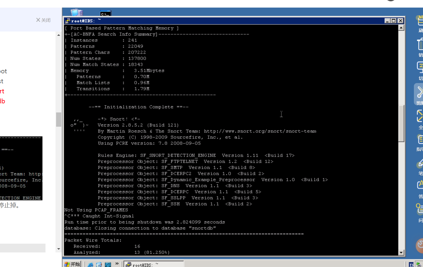Click the Transitions value 1.79M
This screenshot has height=267, width=423.
click(142, 89)
